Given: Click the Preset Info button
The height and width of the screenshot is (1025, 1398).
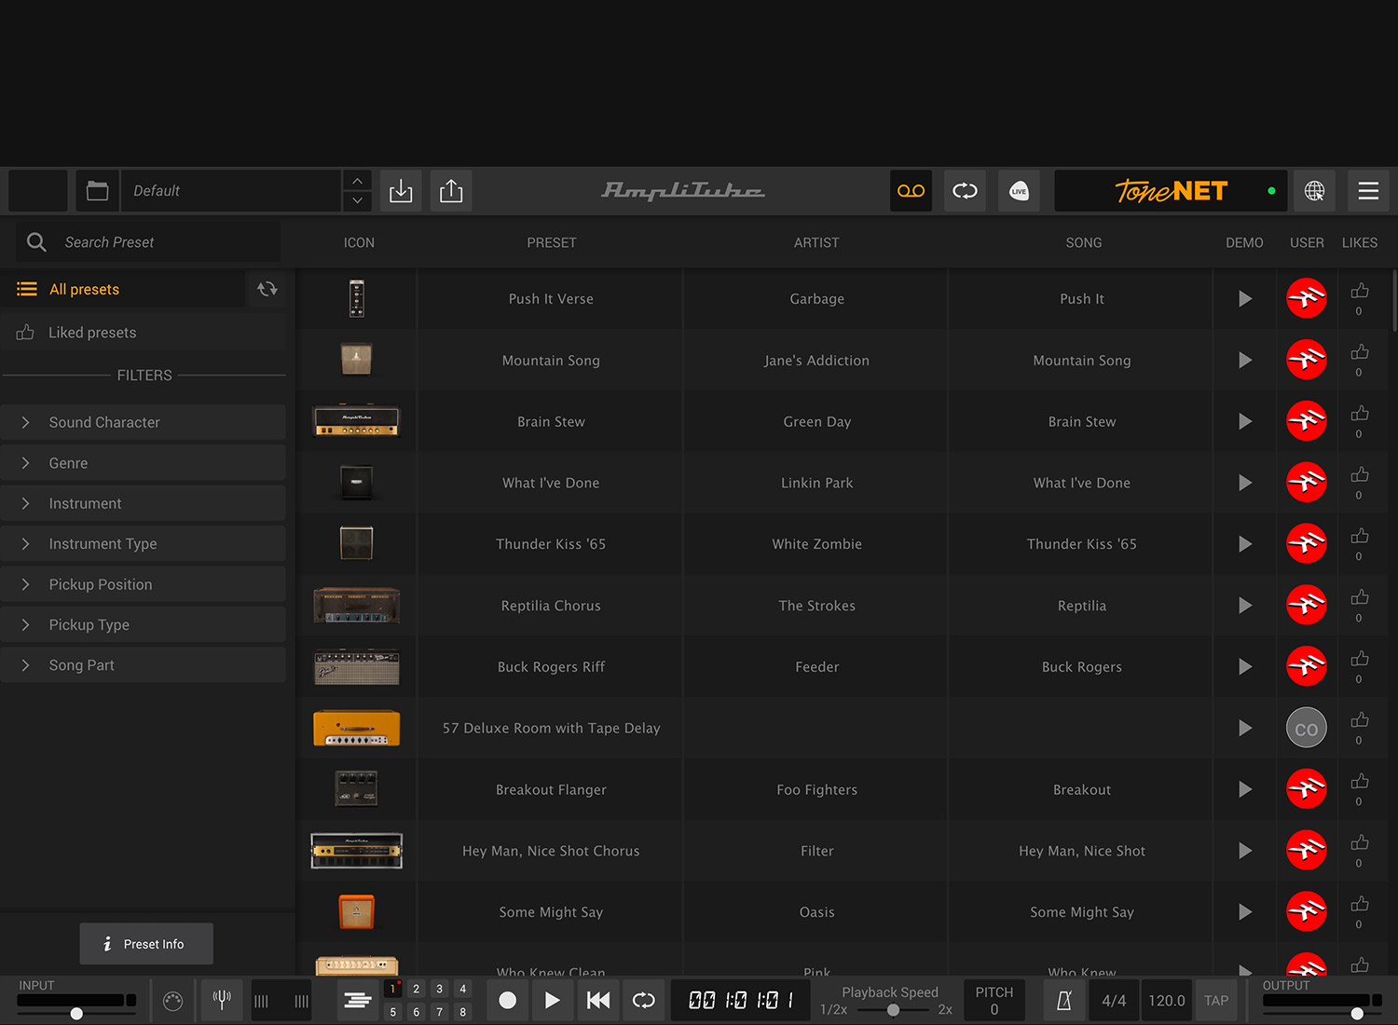Looking at the screenshot, I should coord(146,944).
